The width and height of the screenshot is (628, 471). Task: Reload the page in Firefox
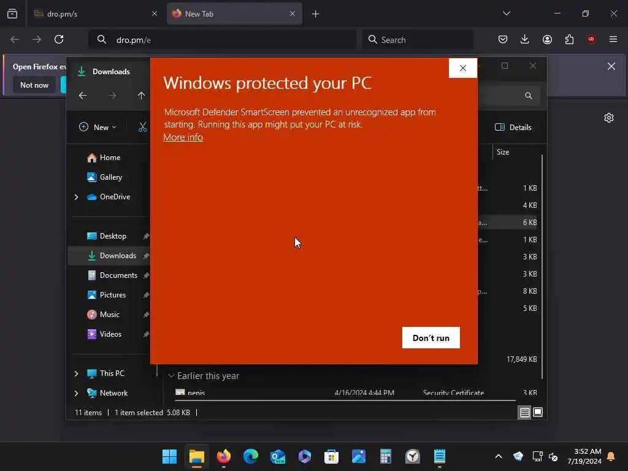click(x=59, y=39)
